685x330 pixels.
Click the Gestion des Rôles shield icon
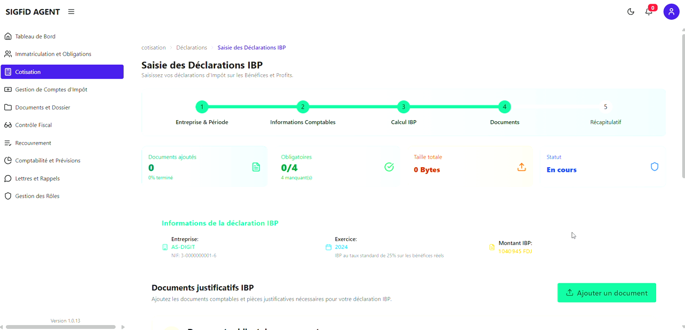[x=8, y=196]
